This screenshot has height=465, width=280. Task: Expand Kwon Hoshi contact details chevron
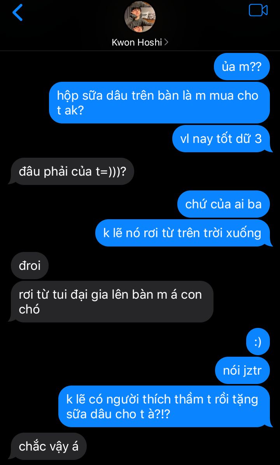166,42
